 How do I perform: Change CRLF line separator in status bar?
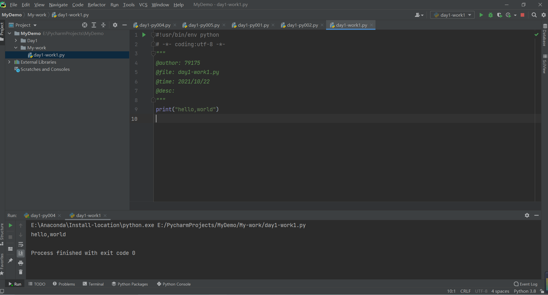[465, 291]
